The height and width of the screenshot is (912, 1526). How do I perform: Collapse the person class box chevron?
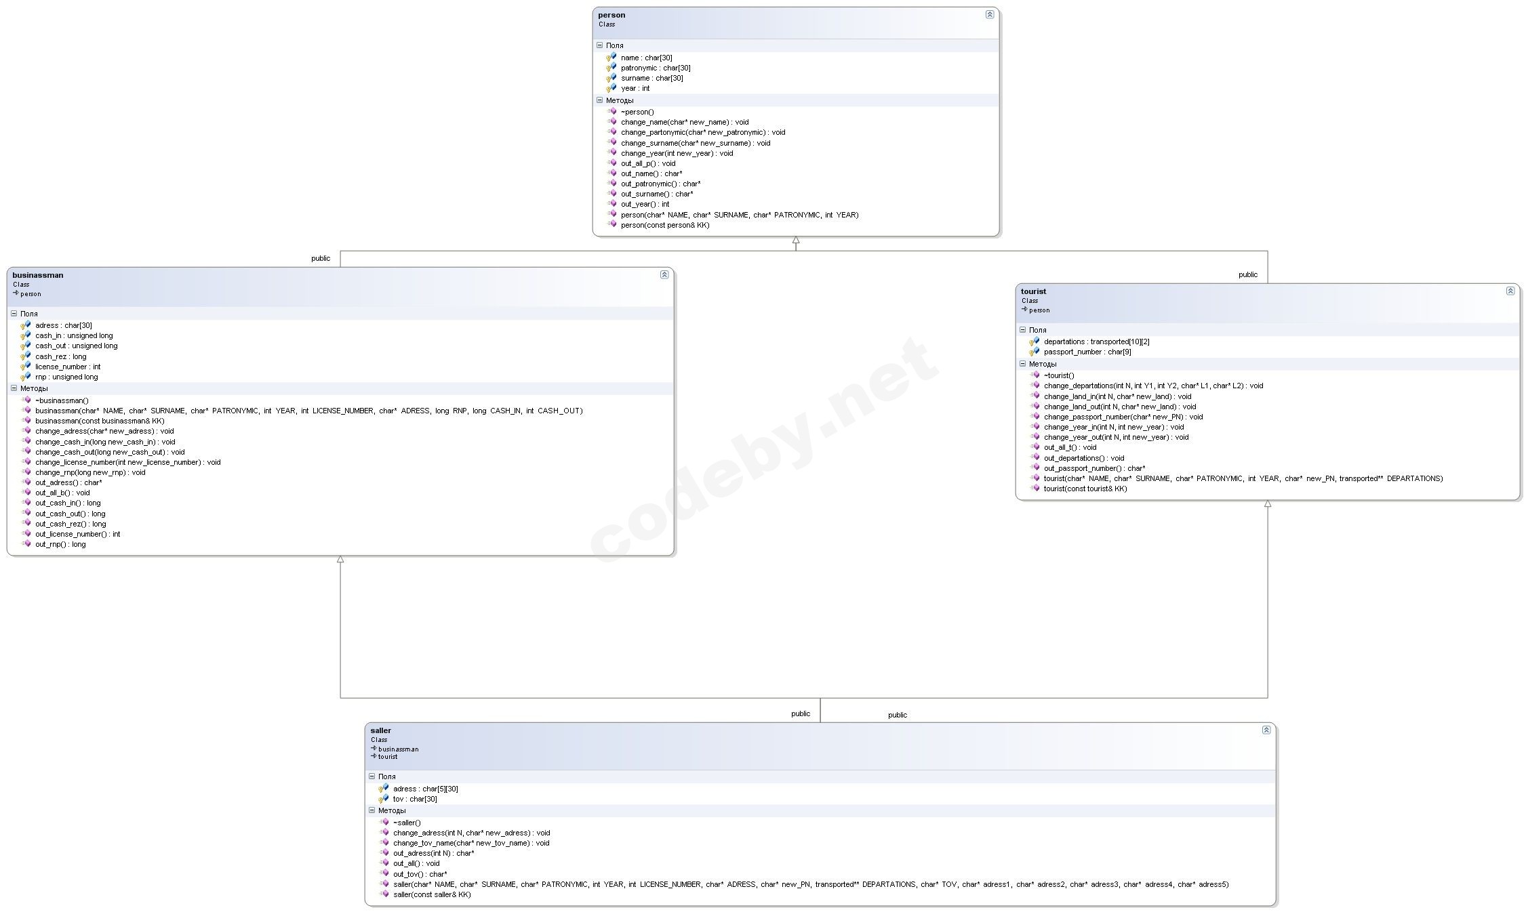(989, 14)
